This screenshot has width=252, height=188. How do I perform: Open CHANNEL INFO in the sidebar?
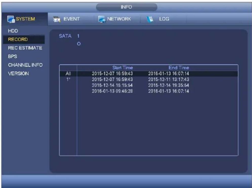pyautogui.click(x=25, y=65)
